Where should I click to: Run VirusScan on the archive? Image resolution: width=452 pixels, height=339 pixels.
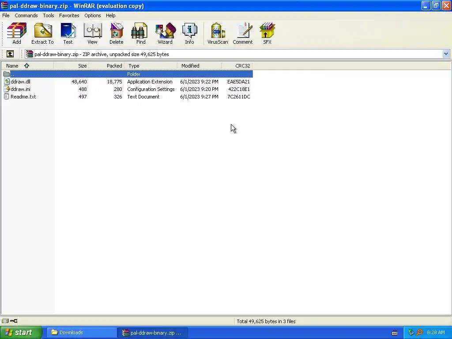(218, 34)
